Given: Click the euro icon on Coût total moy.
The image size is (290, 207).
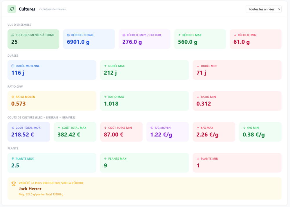Looking at the screenshot, I should [13, 128].
